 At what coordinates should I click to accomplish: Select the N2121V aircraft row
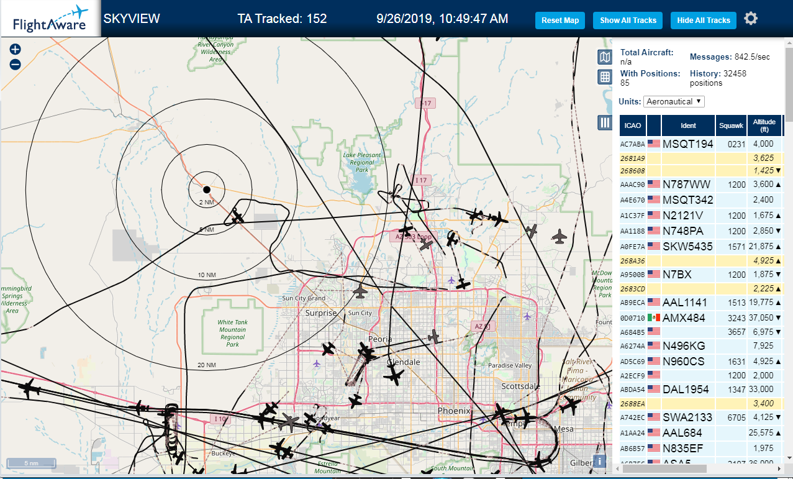[702, 215]
